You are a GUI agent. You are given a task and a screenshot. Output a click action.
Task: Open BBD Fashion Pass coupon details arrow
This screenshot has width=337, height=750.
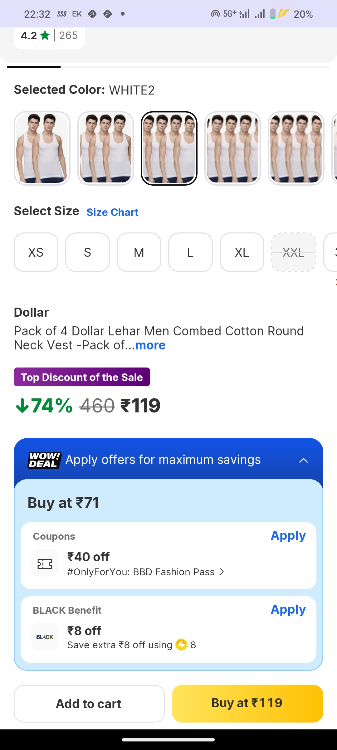coord(222,572)
